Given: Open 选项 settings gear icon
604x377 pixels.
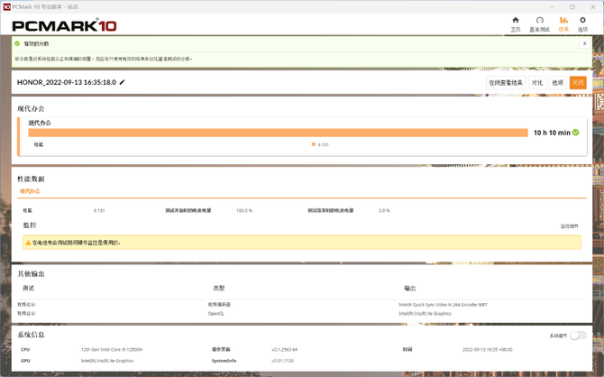Looking at the screenshot, I should point(582,20).
